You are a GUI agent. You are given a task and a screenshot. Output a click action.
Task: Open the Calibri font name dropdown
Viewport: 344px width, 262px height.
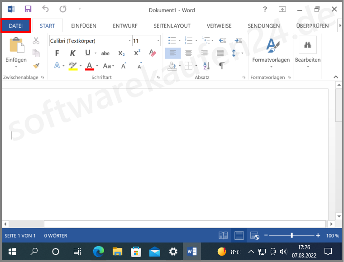[129, 40]
